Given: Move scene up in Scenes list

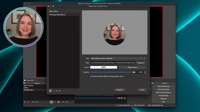Looking at the screenshot, I should [x=33, y=102].
